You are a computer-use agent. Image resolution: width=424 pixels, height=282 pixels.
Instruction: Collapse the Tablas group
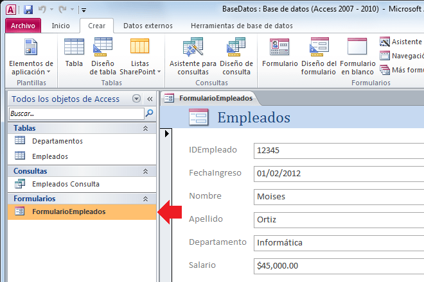[145, 128]
